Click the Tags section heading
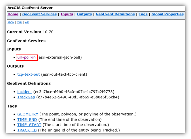Image resolution: width=191 pixels, height=139 pixels. click(x=12, y=106)
